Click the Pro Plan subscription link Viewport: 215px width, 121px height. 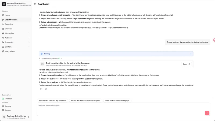click(16, 99)
